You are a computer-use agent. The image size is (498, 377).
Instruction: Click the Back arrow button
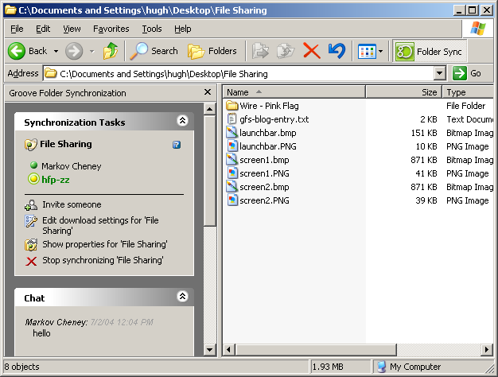[x=29, y=51]
